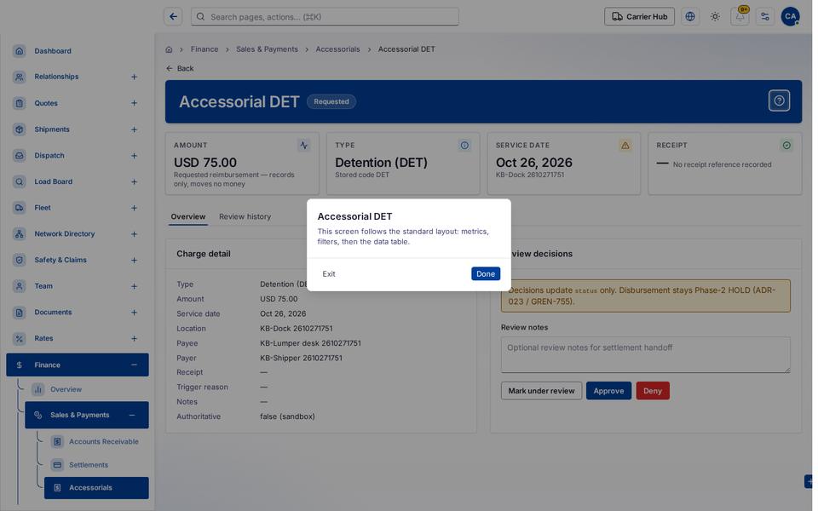Click the check icon on Receipt card
818x511 pixels.
click(x=786, y=146)
